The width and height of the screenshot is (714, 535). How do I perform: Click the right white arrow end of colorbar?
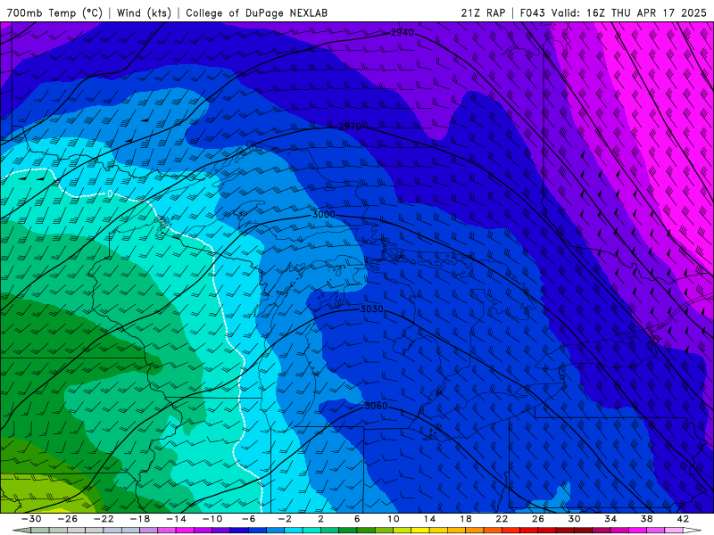[693, 531]
